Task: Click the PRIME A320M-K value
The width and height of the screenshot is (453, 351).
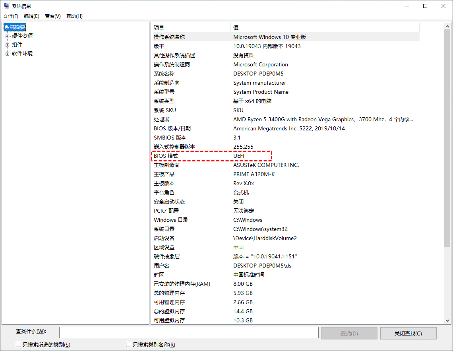Action: click(254, 174)
